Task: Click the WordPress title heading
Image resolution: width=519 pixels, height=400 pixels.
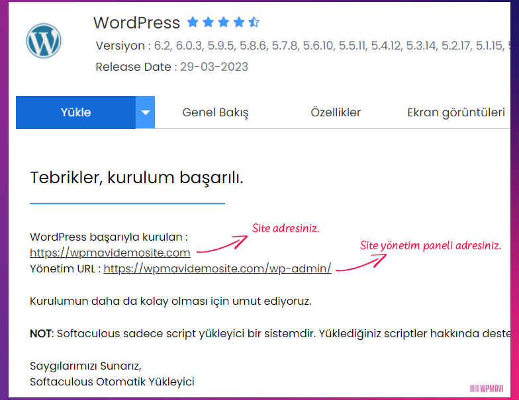Action: click(136, 22)
